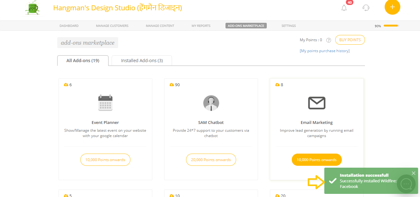420x197 pixels.
Task: Select Add-ons Marketplace menu item
Action: pyautogui.click(x=246, y=26)
